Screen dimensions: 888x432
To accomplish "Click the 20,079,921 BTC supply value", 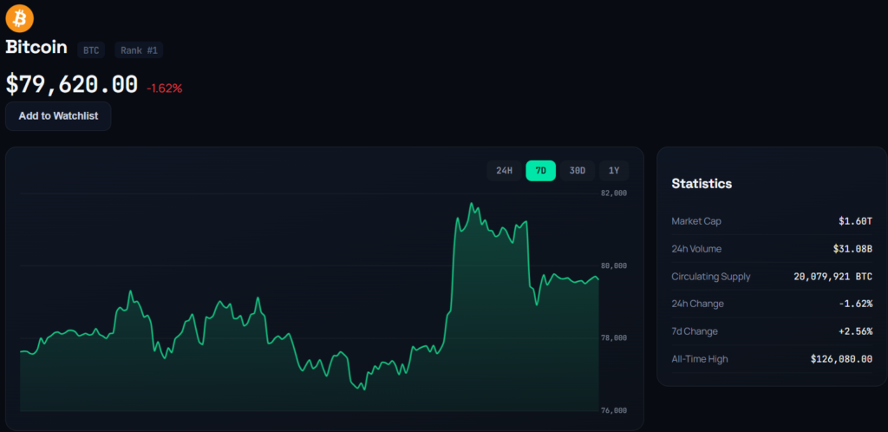I will point(833,277).
